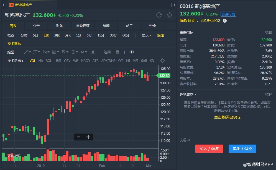This screenshot has width=276, height=170.
Task: Zoom in chart with the plus button
Action: (88, 137)
